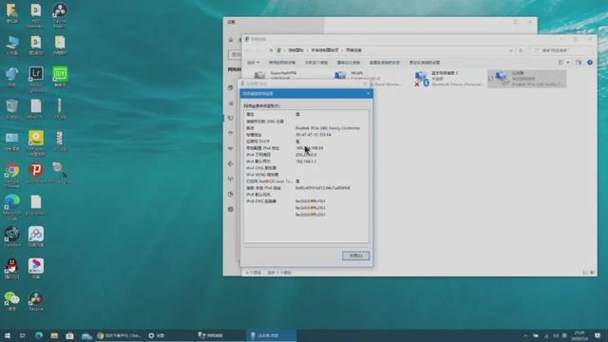Screen dimensions: 608x342
Task: Open Google Chrome desktop shortcut
Action: (x=12, y=175)
